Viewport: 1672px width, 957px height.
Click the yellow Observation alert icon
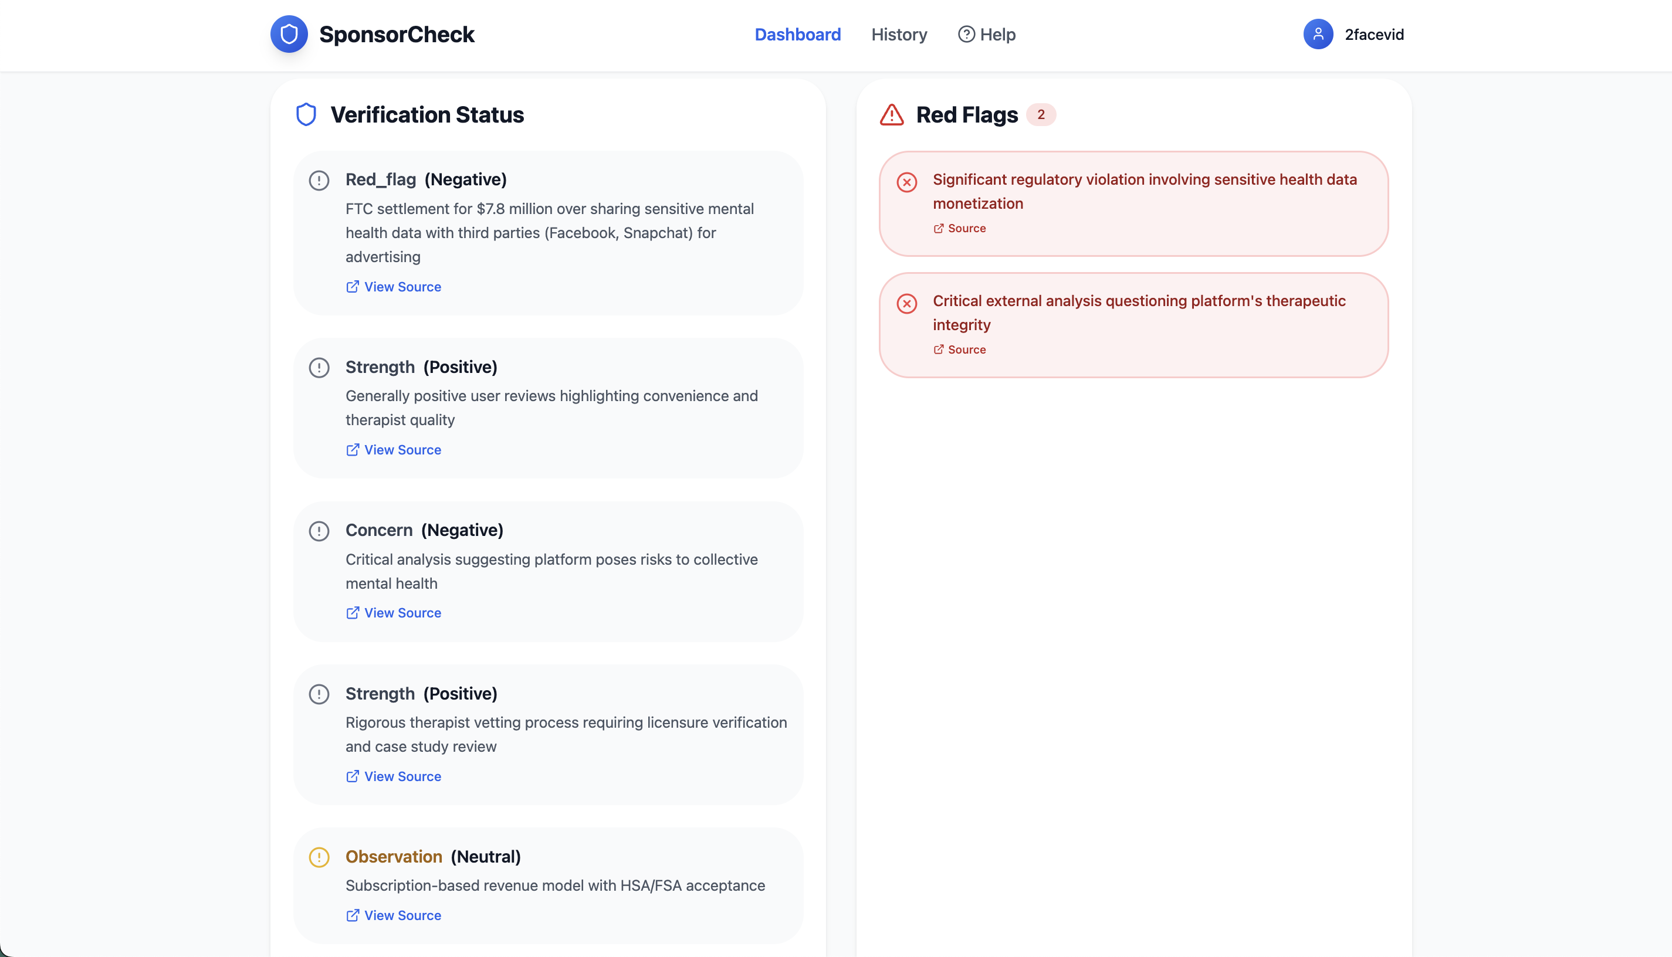tap(319, 857)
